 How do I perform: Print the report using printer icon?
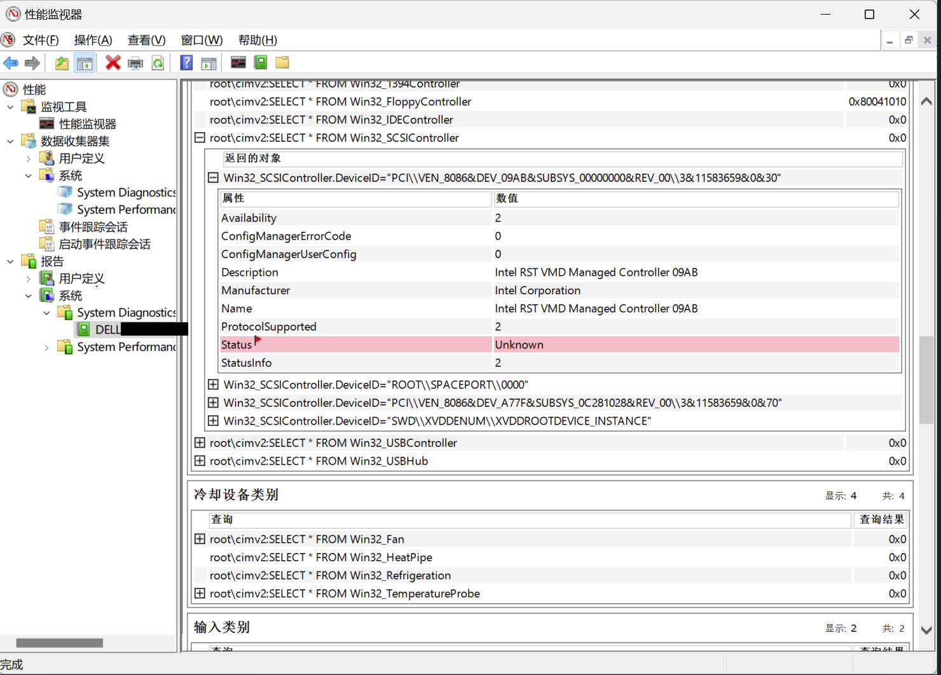135,63
